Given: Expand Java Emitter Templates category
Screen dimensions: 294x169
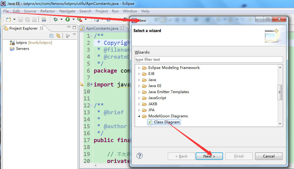Looking at the screenshot, I should tap(139, 92).
